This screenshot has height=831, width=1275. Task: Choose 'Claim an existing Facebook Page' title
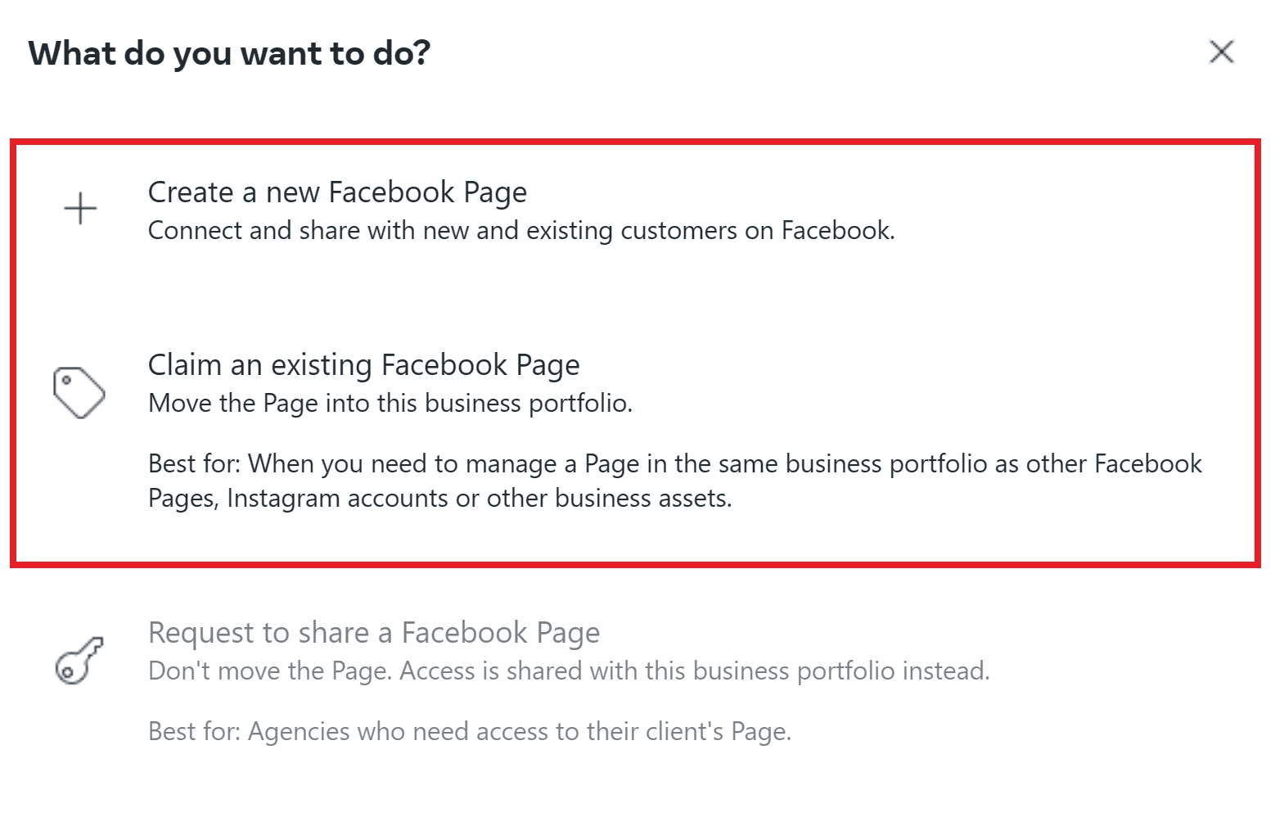[364, 365]
